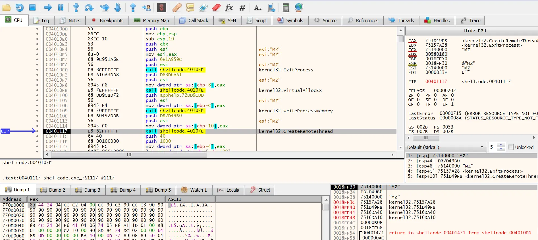This screenshot has width=538, height=240.
Task: Click the Run arrow icon
Action: pyautogui.click(x=48, y=8)
